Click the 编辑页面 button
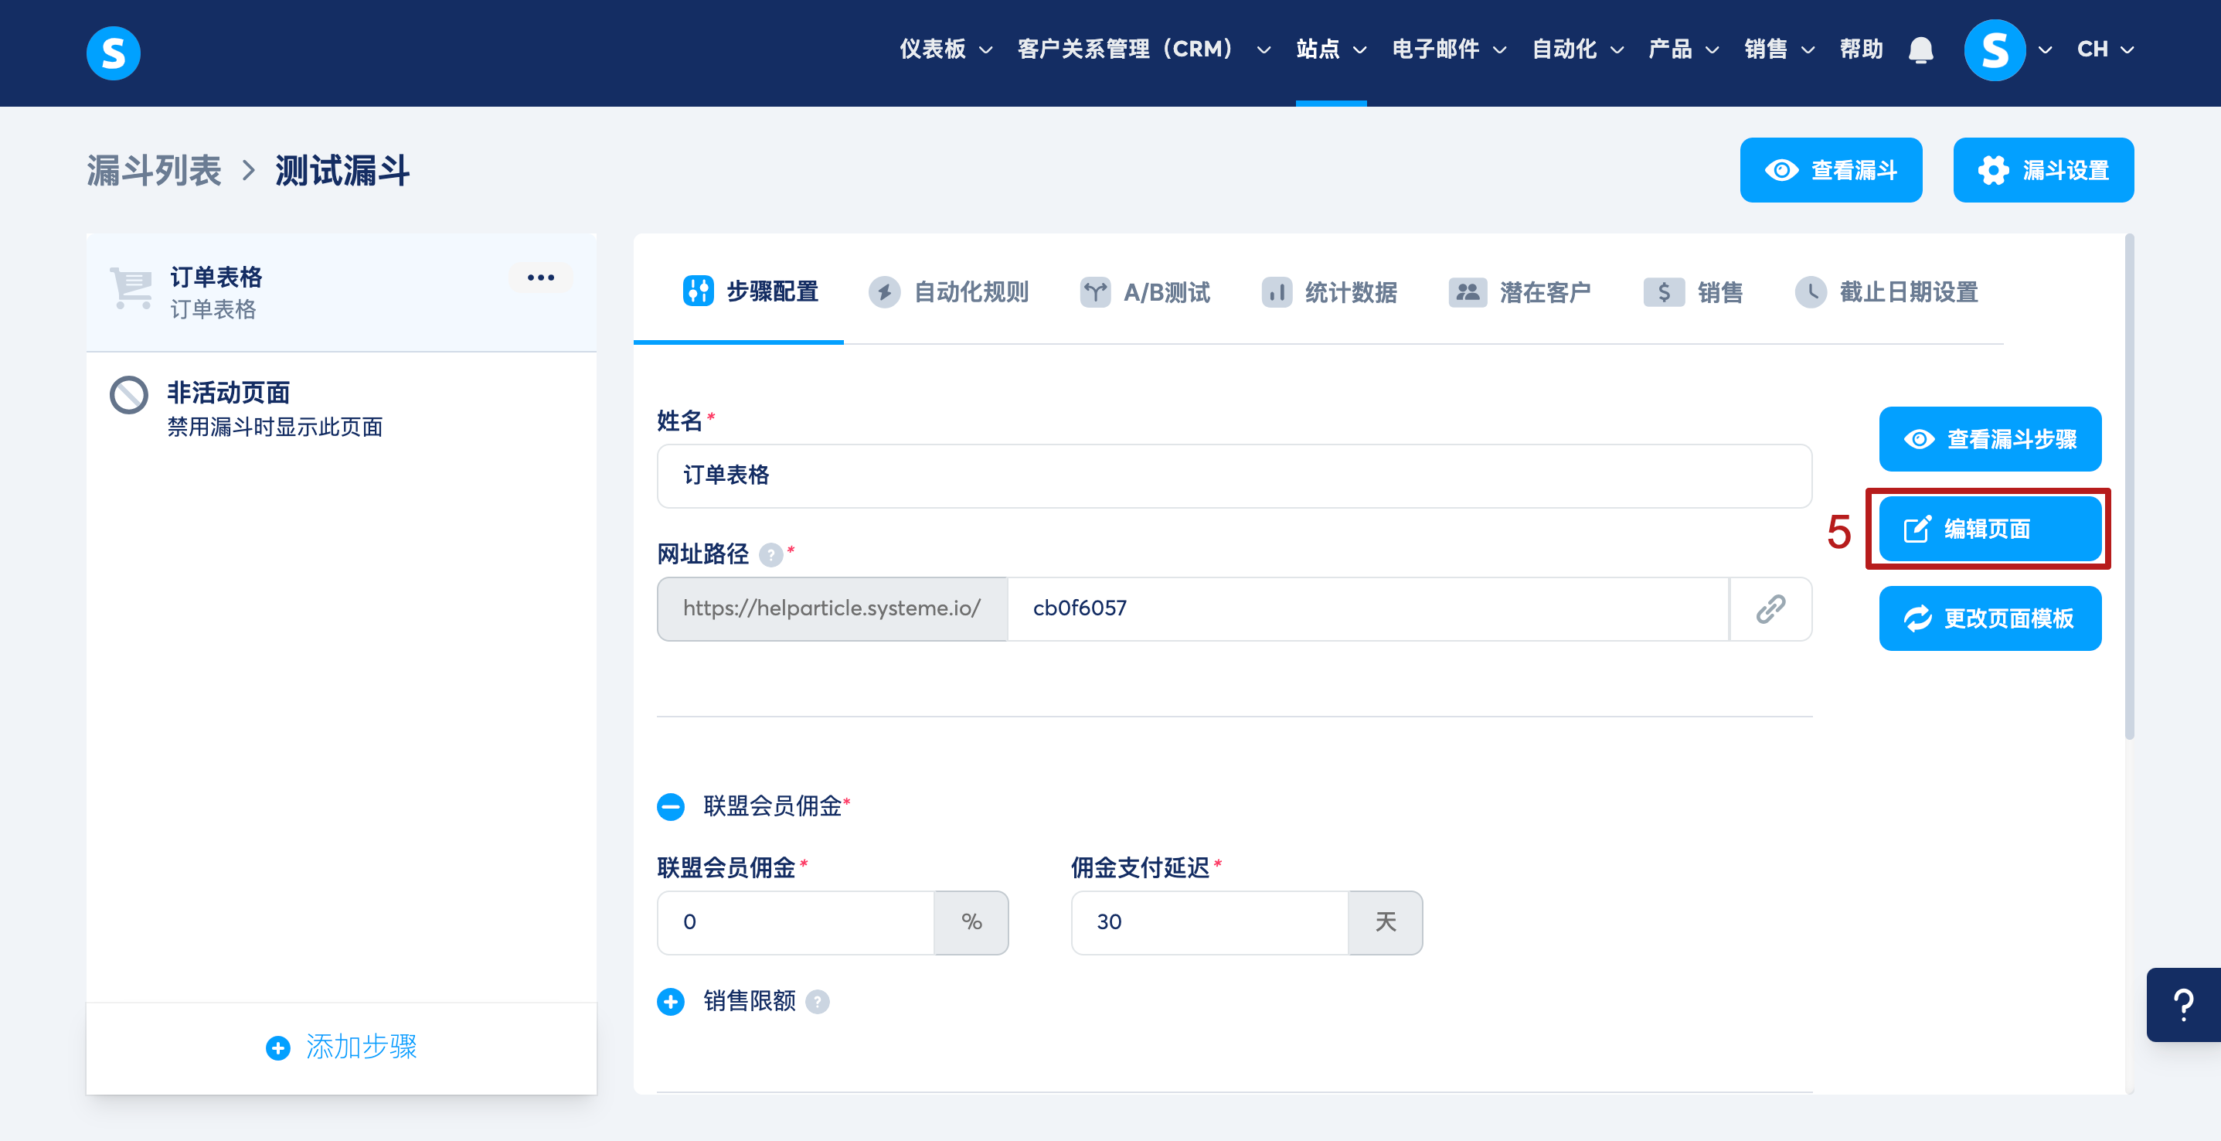The height and width of the screenshot is (1141, 2221). (1989, 529)
